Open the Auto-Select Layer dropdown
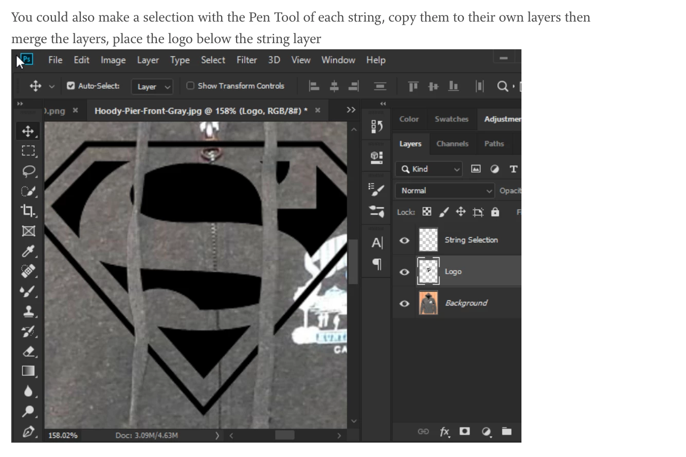The image size is (686, 457). click(x=152, y=87)
